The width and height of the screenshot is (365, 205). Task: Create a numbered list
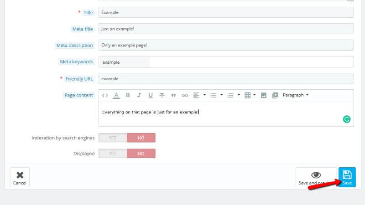[230, 95]
